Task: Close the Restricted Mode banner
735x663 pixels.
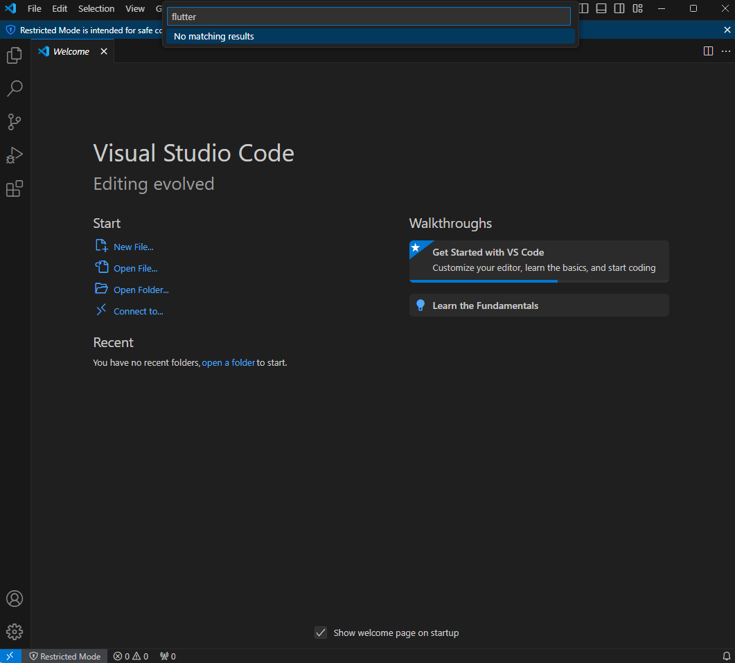Action: 727,30
